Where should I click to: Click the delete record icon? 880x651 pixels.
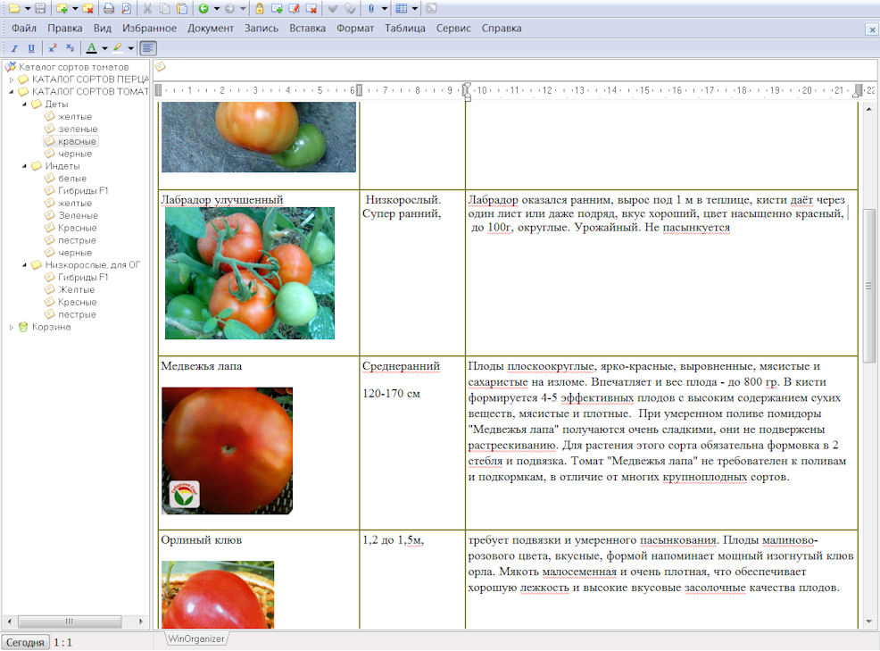point(311,8)
